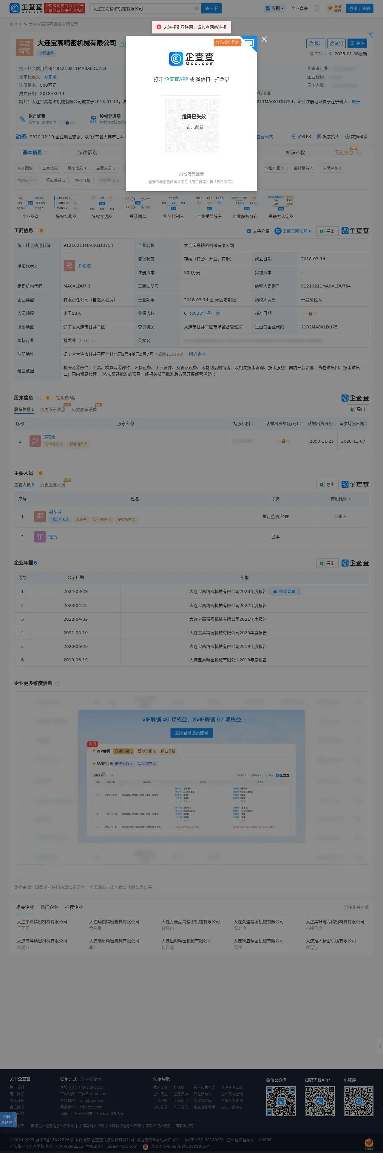Image resolution: width=383 pixels, height=1153 pixels.
Task: Dismiss the network error toast icon
Action: click(159, 27)
